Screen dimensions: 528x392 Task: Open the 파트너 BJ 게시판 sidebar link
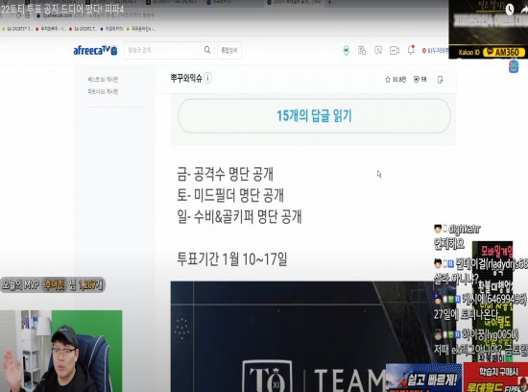(103, 91)
